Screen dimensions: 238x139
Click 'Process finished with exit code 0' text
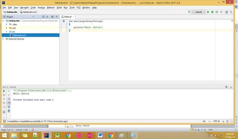(33, 100)
